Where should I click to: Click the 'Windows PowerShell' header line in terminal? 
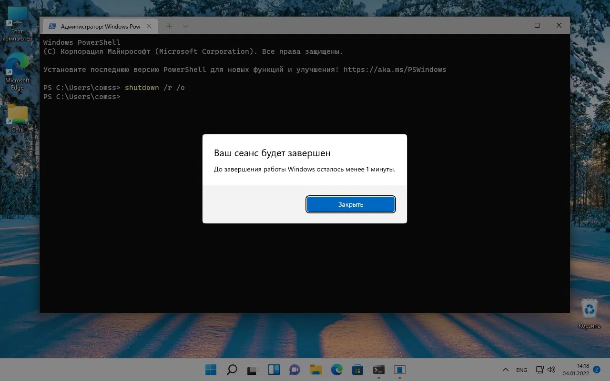point(82,42)
